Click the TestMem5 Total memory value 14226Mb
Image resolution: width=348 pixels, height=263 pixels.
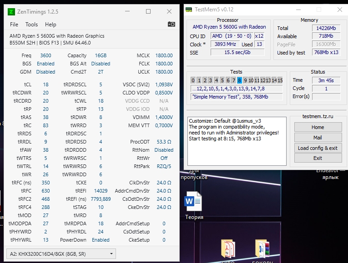(x=326, y=28)
